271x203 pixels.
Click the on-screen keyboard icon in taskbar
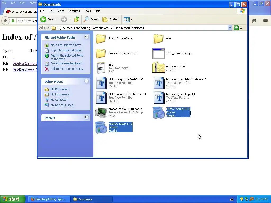(x=232, y=199)
